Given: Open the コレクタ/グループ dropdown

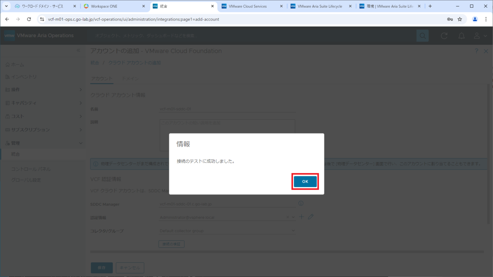Looking at the screenshot, I should point(227,231).
